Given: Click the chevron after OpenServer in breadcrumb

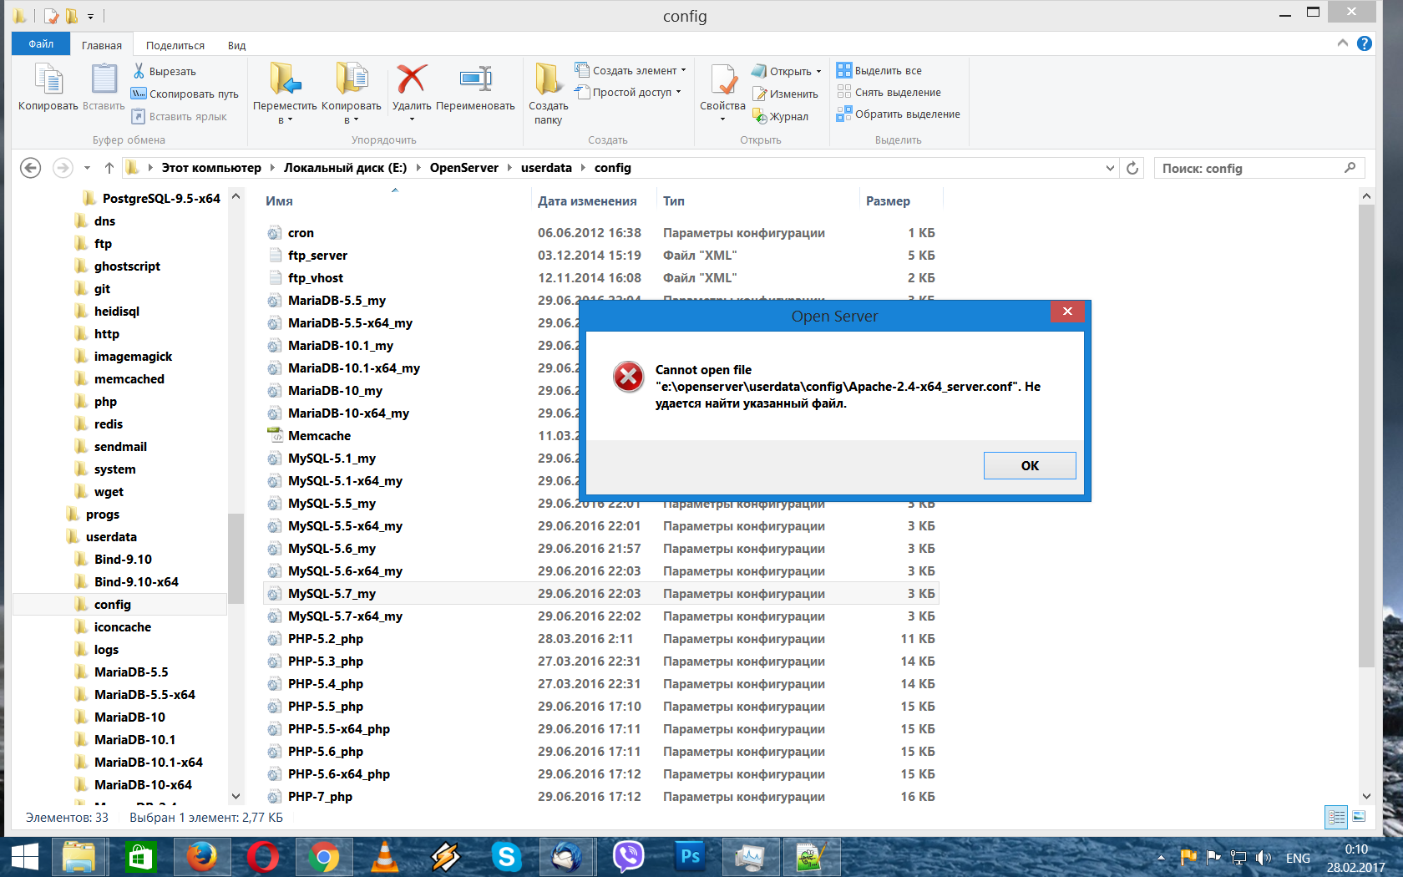Looking at the screenshot, I should pos(509,168).
